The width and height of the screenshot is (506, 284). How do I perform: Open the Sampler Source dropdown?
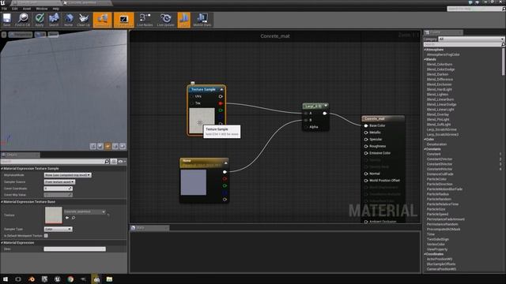coord(60,182)
